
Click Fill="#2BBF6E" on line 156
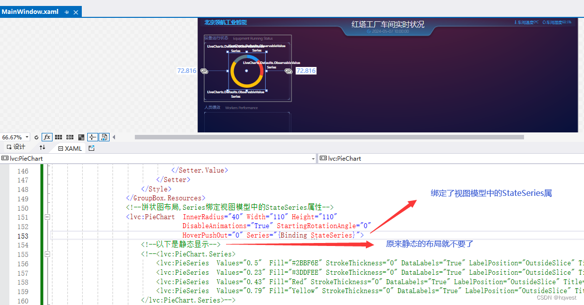click(296, 263)
